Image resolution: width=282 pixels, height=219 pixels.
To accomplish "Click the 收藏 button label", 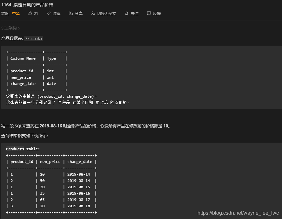I will (57, 13).
